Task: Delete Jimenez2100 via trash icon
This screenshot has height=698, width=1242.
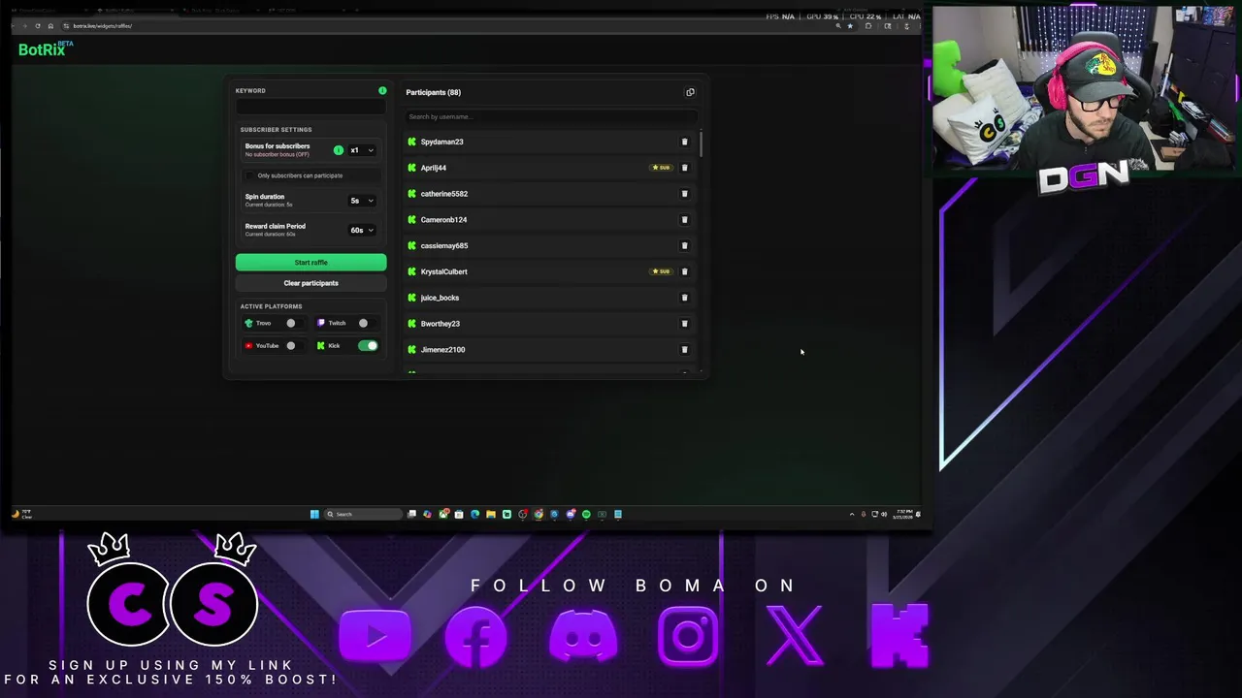Action: (x=684, y=350)
